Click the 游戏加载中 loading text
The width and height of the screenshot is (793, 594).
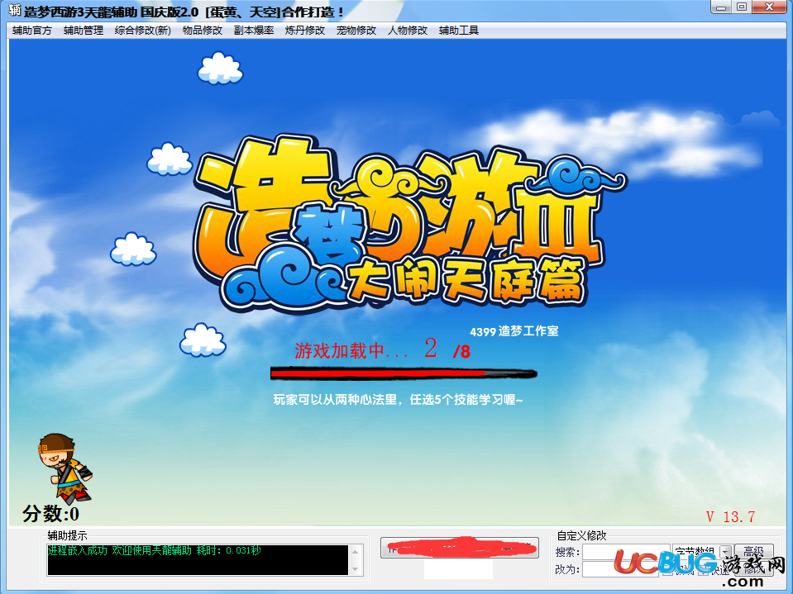(351, 350)
